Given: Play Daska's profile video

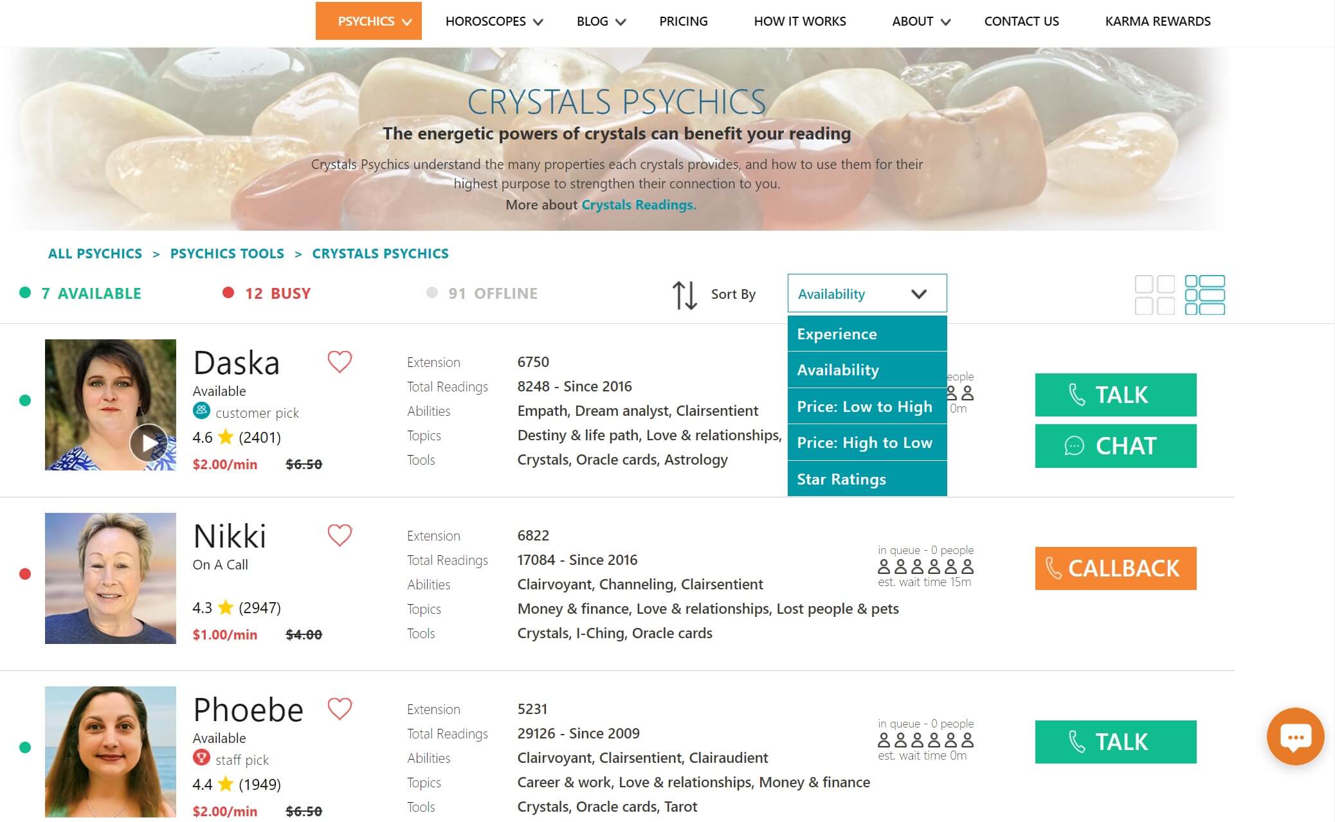Looking at the screenshot, I should click(x=149, y=443).
